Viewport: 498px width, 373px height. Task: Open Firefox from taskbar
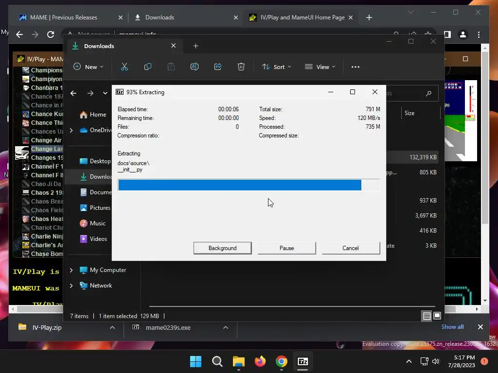[260, 361]
